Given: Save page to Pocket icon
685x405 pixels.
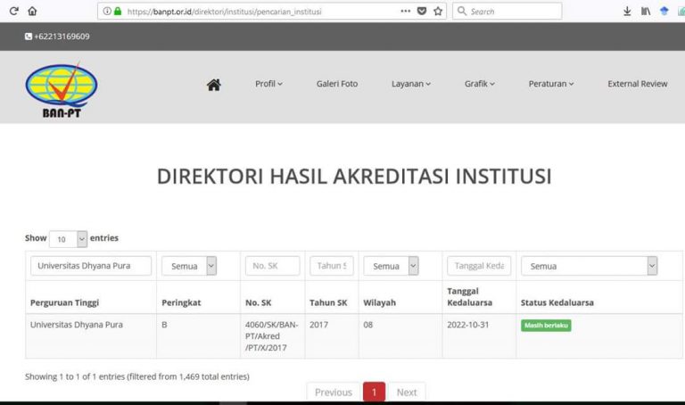Looking at the screenshot, I should pos(422,12).
